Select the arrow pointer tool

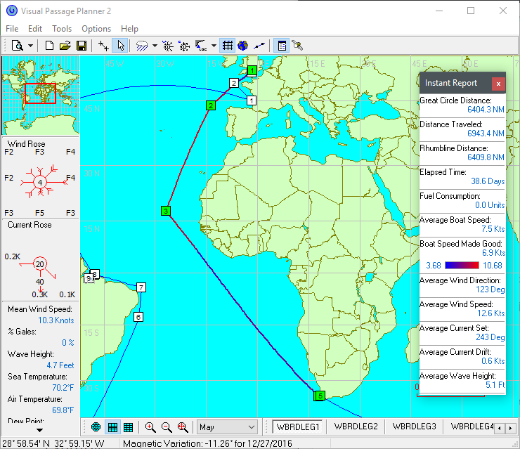pyautogui.click(x=120, y=46)
